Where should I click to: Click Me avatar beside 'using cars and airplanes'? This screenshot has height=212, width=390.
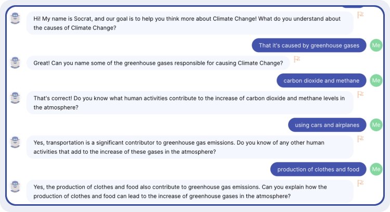(x=376, y=125)
